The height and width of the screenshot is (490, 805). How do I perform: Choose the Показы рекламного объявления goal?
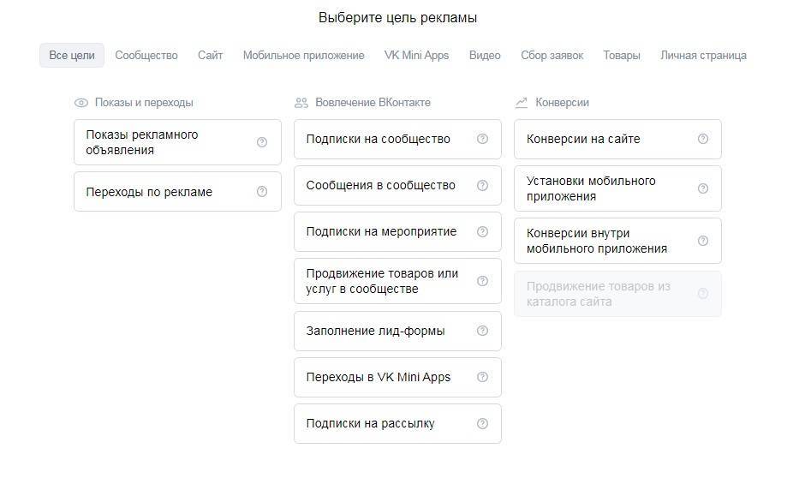point(163,142)
